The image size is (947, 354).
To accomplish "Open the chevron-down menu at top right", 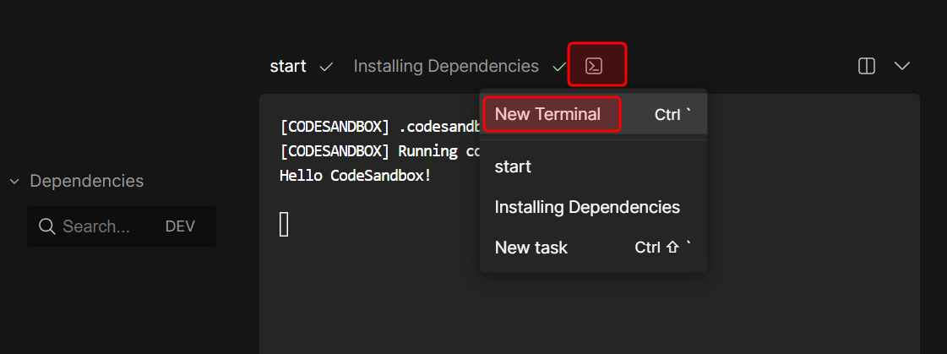I will click(902, 66).
